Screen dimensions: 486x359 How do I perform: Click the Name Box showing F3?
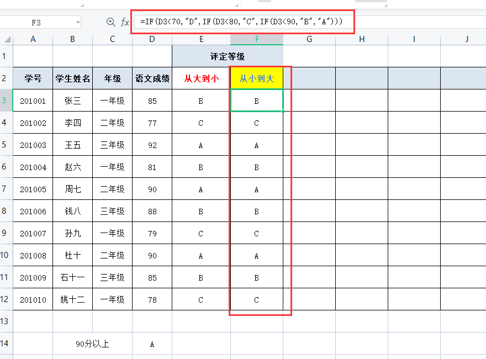click(x=36, y=22)
